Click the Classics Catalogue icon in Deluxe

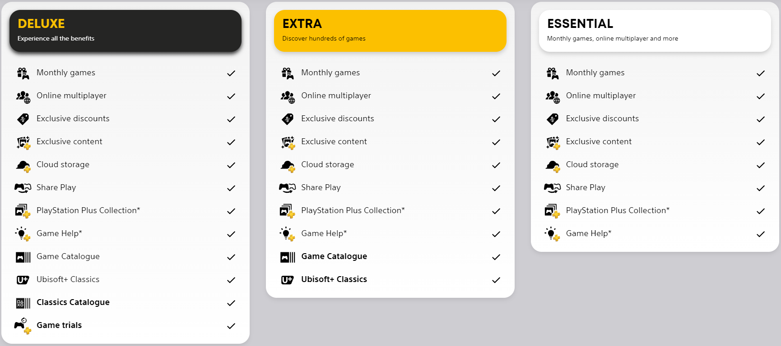(23, 303)
